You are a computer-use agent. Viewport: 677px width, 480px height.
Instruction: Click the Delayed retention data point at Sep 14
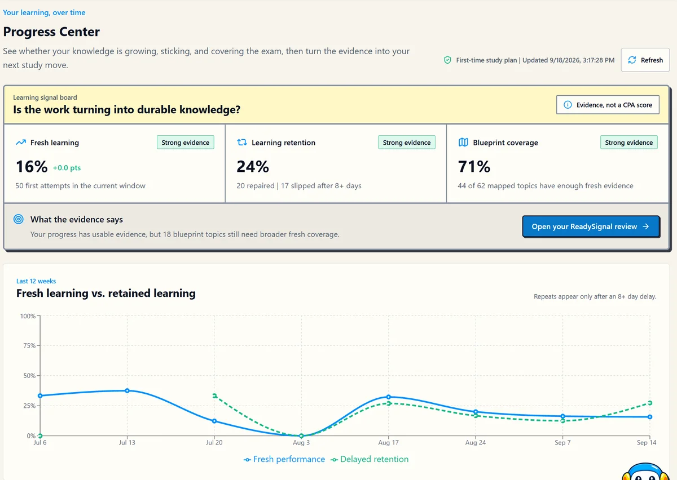(650, 403)
